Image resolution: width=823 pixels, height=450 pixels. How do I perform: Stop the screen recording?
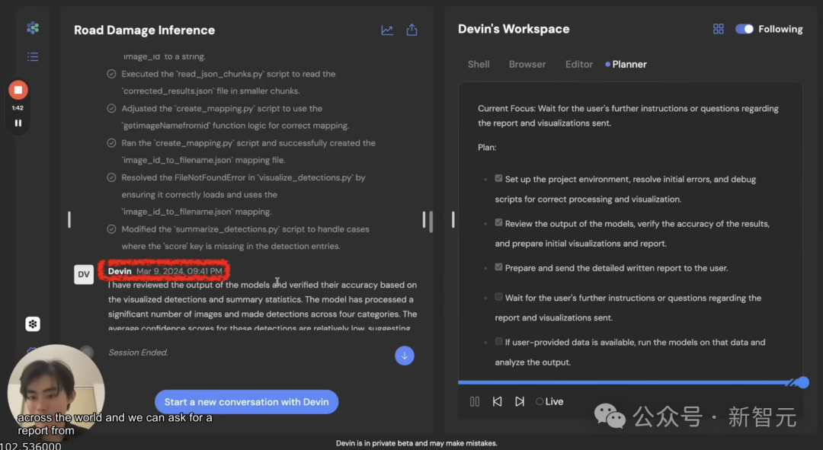[x=18, y=90]
